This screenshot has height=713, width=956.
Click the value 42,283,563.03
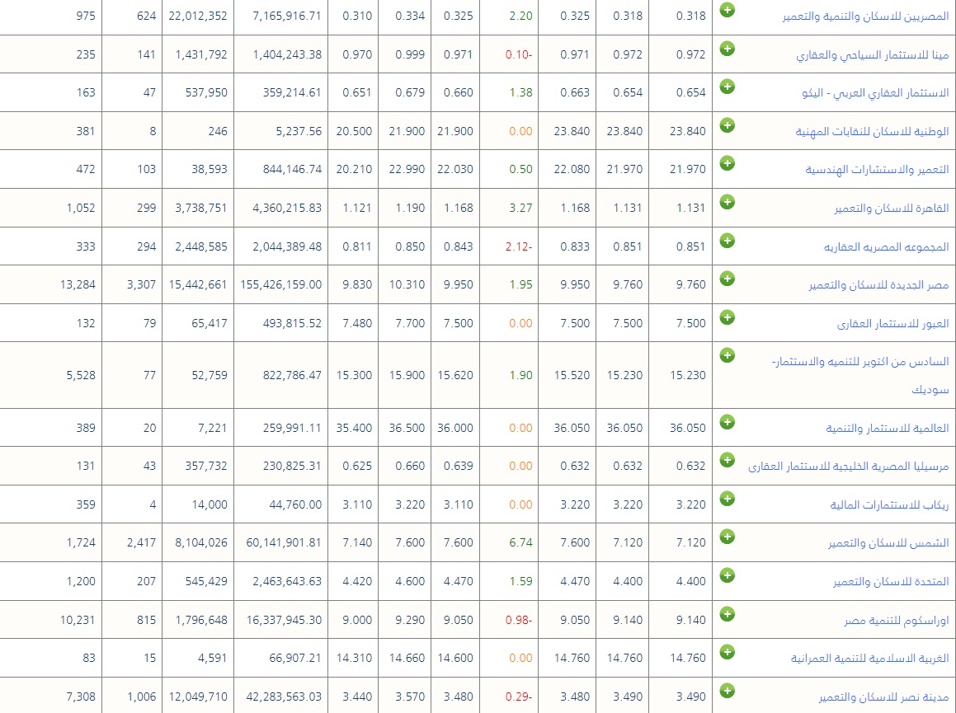click(x=284, y=697)
